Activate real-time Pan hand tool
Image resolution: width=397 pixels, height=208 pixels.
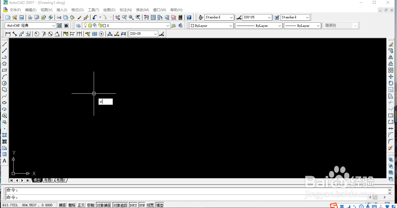click(x=118, y=17)
